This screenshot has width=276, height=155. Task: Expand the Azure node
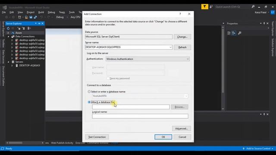coord(8,33)
